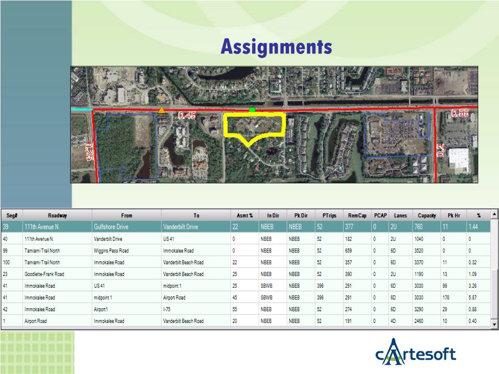This screenshot has width=499, height=374.
Task: Click the Lanes column header
Action: pyautogui.click(x=401, y=215)
